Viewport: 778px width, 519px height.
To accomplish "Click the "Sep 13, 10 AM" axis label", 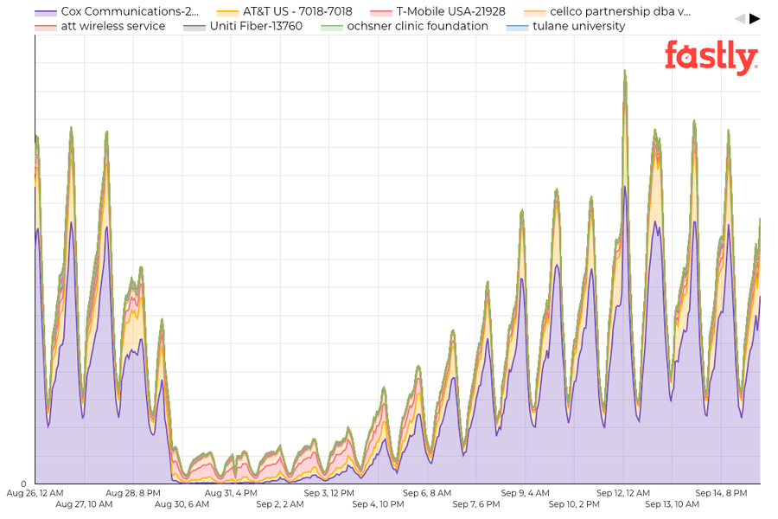I will click(x=673, y=504).
